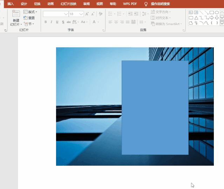The image size is (224, 189).
Task: Toggle underline formatting
Action: [57, 22]
